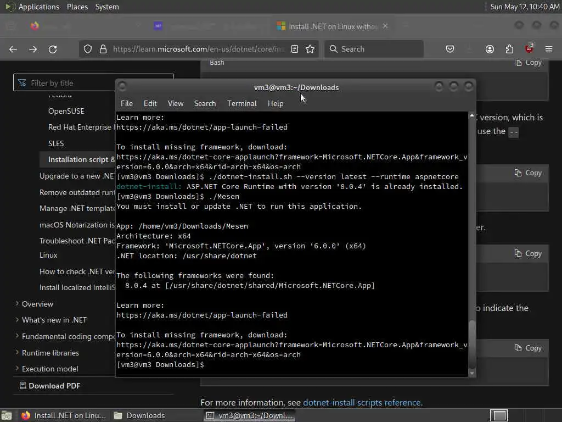Click Firefox icon tab at far left
The height and width of the screenshot is (422, 562).
pos(35,26)
